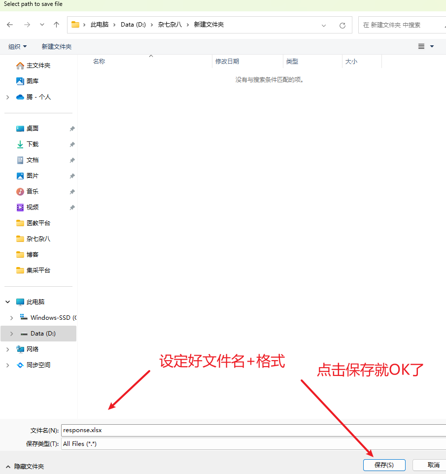Go back with the left arrow
The width and height of the screenshot is (446, 474).
click(x=10, y=25)
